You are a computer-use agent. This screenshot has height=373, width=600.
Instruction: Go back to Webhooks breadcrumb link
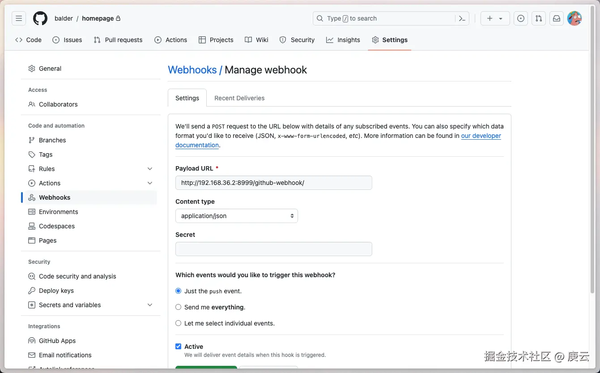tap(192, 70)
